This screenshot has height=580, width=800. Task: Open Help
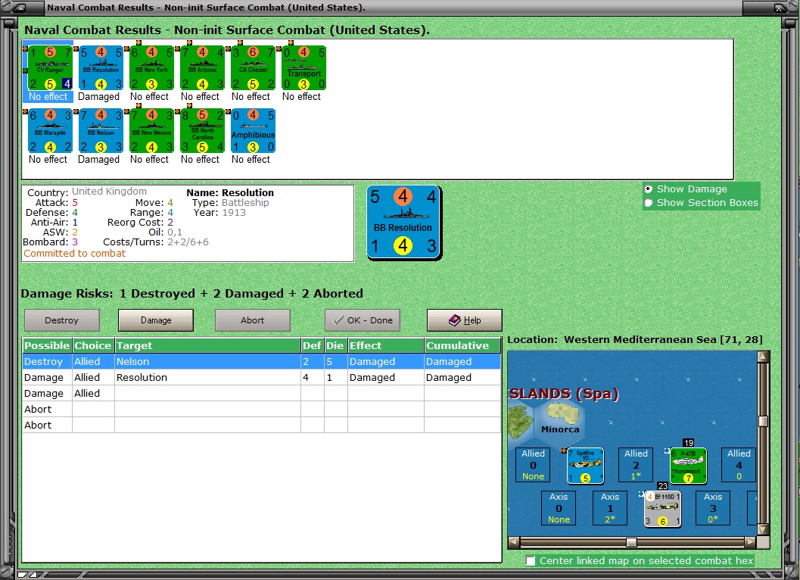point(464,320)
